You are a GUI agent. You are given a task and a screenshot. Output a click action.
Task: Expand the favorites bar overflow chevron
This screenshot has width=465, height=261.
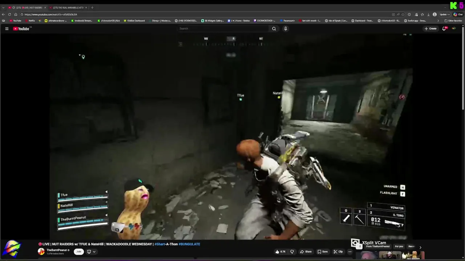pyautogui.click(x=438, y=21)
